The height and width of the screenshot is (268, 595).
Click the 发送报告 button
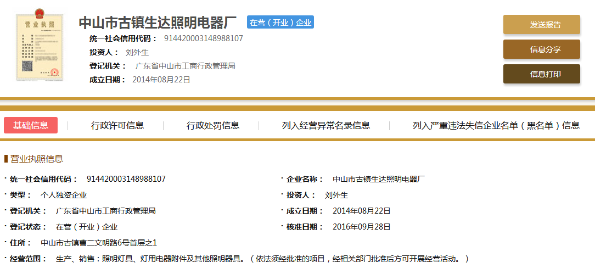tap(541, 25)
